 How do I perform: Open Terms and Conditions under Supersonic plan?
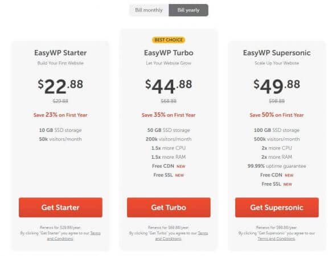pyautogui.click(x=276, y=239)
